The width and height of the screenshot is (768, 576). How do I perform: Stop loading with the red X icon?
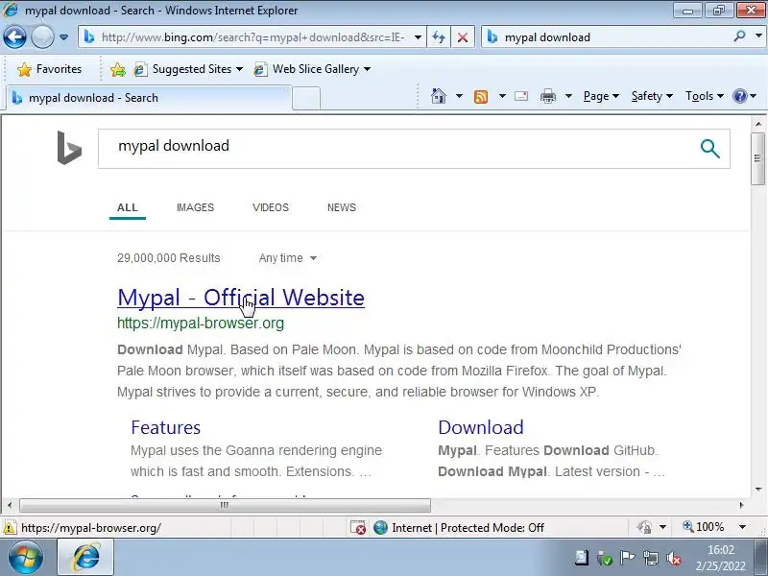click(463, 37)
